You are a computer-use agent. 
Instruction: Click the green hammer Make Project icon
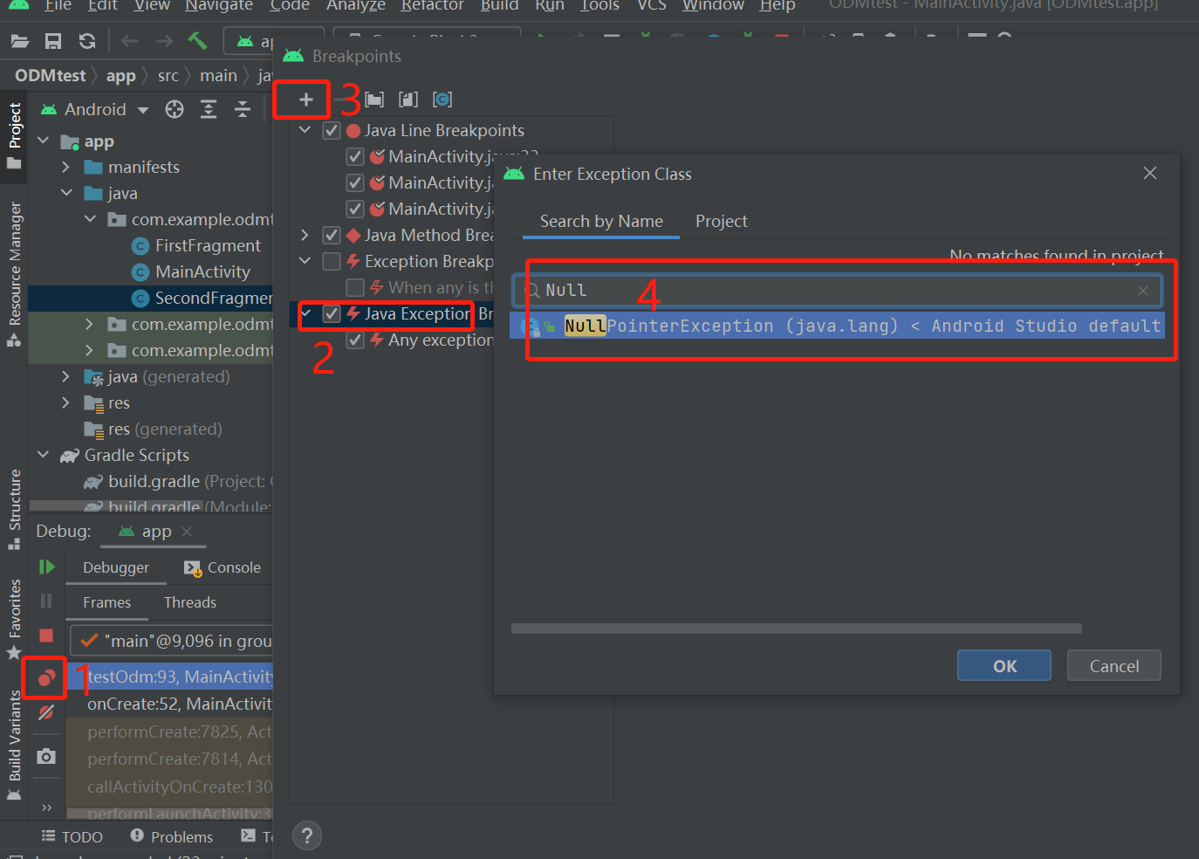pyautogui.click(x=197, y=41)
